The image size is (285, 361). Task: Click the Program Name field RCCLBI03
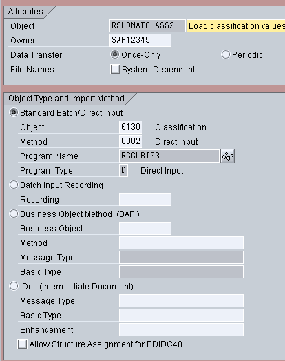(169, 156)
